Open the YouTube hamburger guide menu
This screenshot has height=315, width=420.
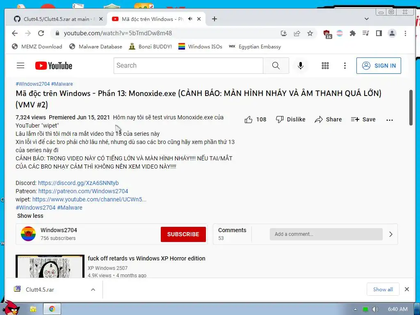21,66
